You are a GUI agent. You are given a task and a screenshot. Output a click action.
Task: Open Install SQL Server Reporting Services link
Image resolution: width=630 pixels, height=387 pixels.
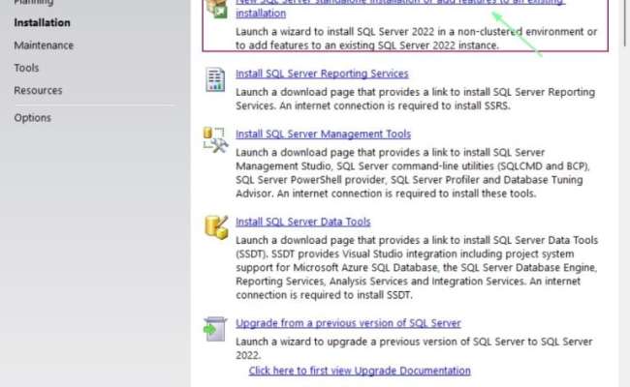click(322, 74)
